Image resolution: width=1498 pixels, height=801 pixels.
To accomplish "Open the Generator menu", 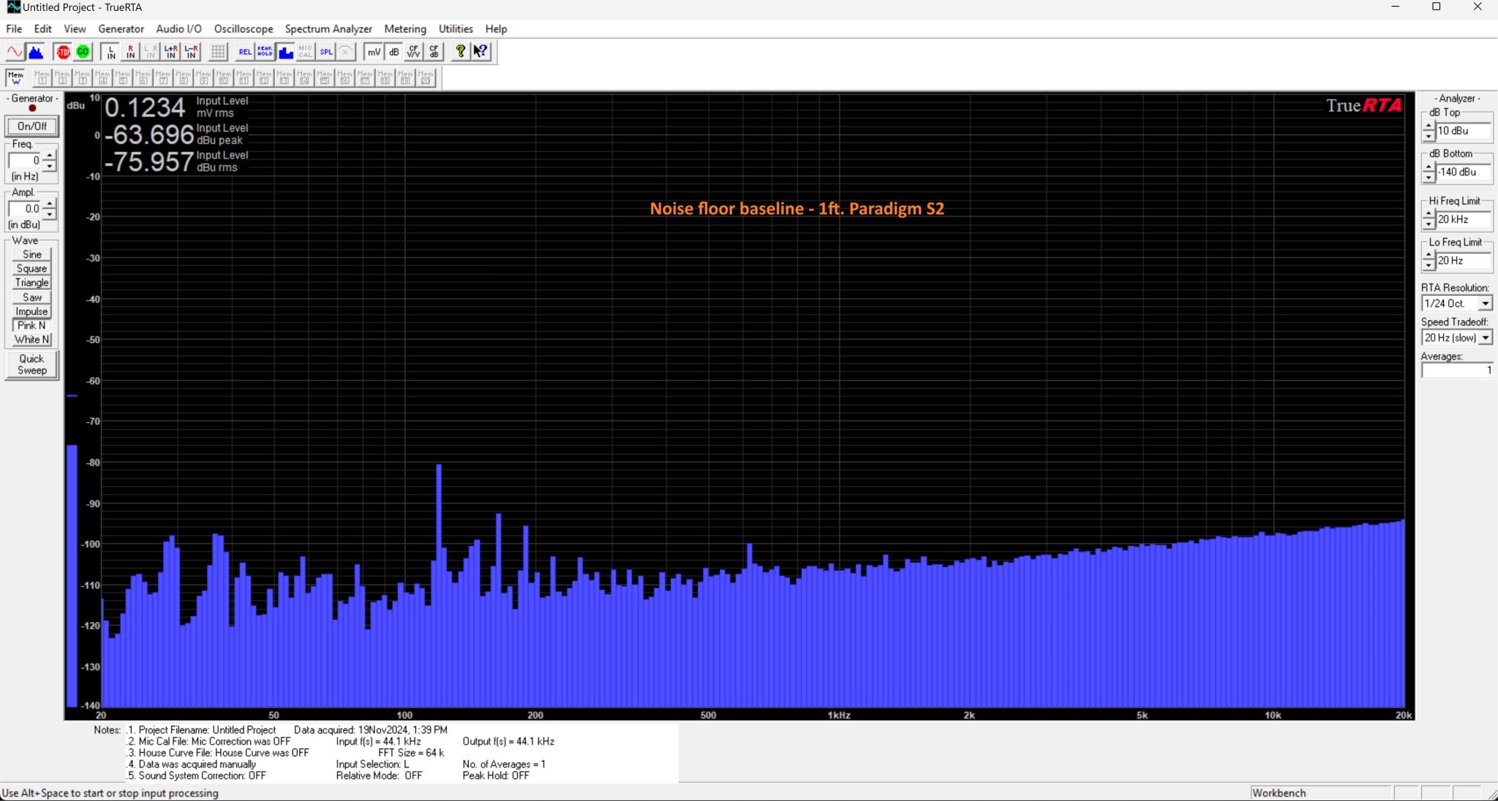I will (121, 29).
